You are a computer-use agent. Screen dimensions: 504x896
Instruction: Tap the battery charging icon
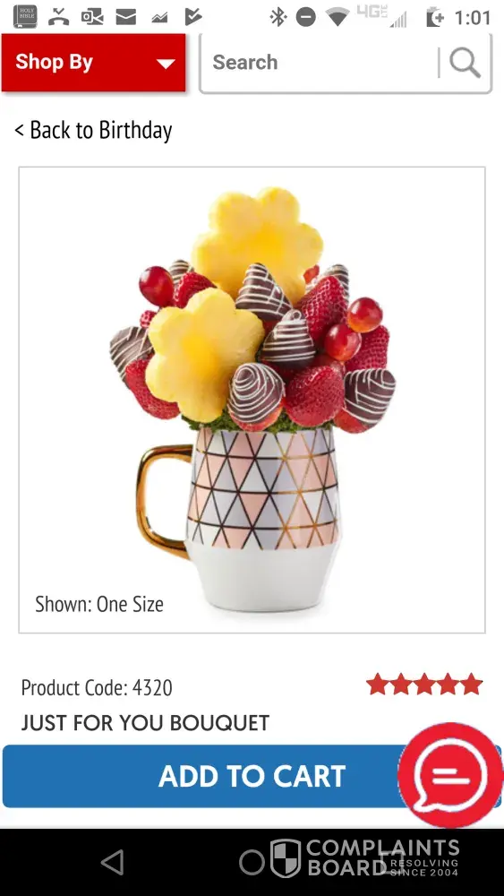click(435, 18)
